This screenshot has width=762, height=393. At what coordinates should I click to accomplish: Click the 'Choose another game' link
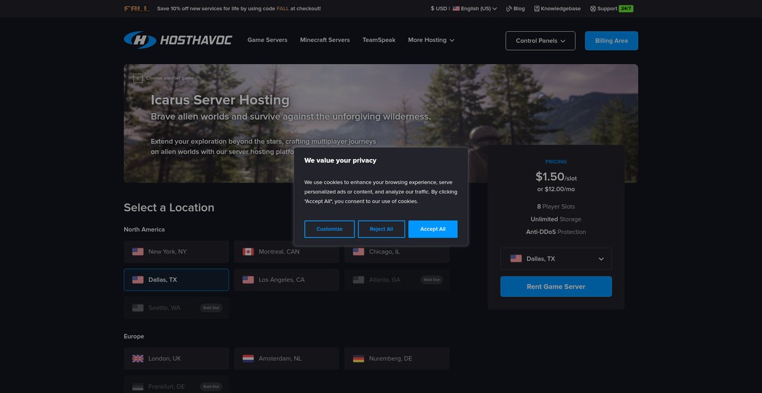(170, 78)
